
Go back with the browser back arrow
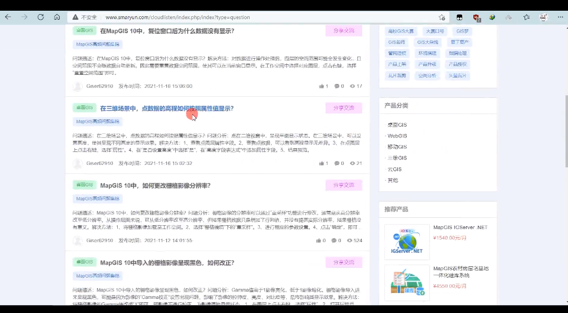point(8,17)
